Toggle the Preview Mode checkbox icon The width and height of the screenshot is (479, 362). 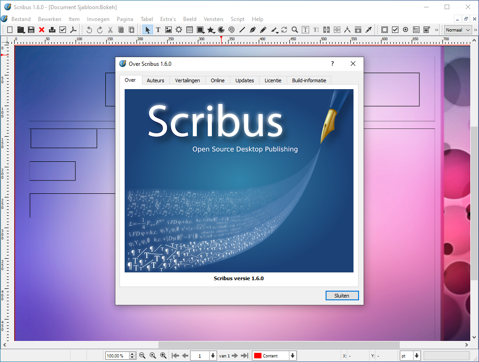coord(63,29)
